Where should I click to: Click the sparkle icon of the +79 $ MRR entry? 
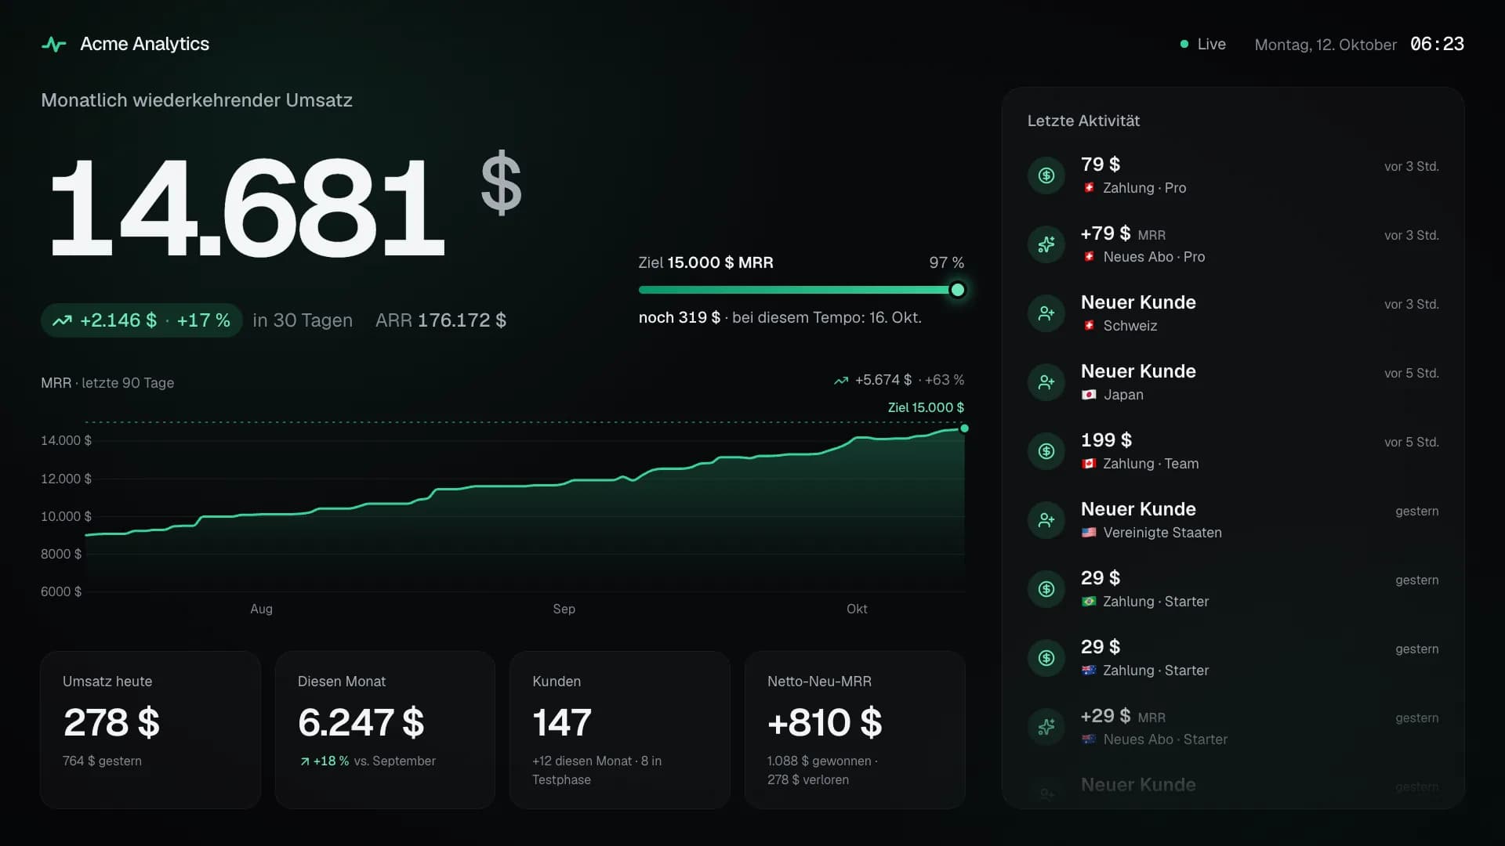coord(1046,244)
